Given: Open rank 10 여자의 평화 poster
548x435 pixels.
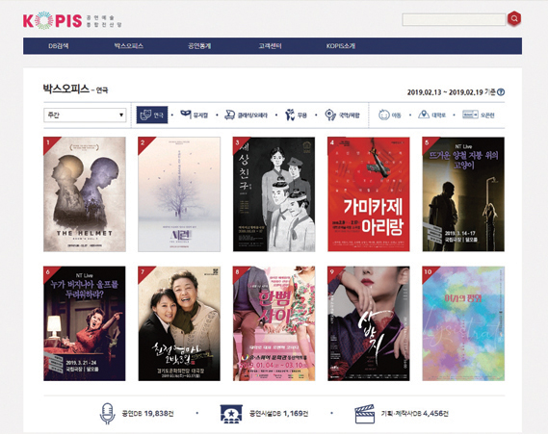Looking at the screenshot, I should pos(463,323).
